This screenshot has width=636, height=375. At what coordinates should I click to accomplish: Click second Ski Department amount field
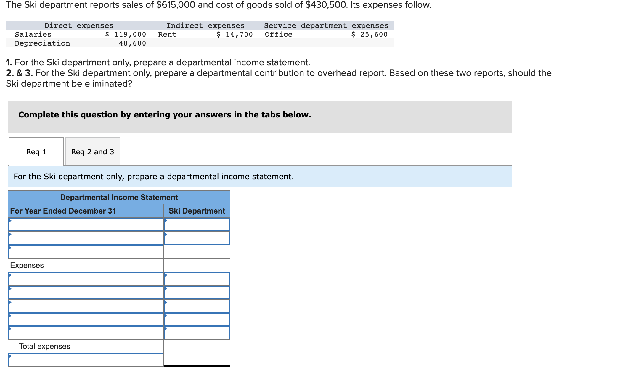(x=197, y=238)
